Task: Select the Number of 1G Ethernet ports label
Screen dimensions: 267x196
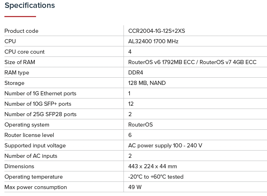Action: coord(40,93)
